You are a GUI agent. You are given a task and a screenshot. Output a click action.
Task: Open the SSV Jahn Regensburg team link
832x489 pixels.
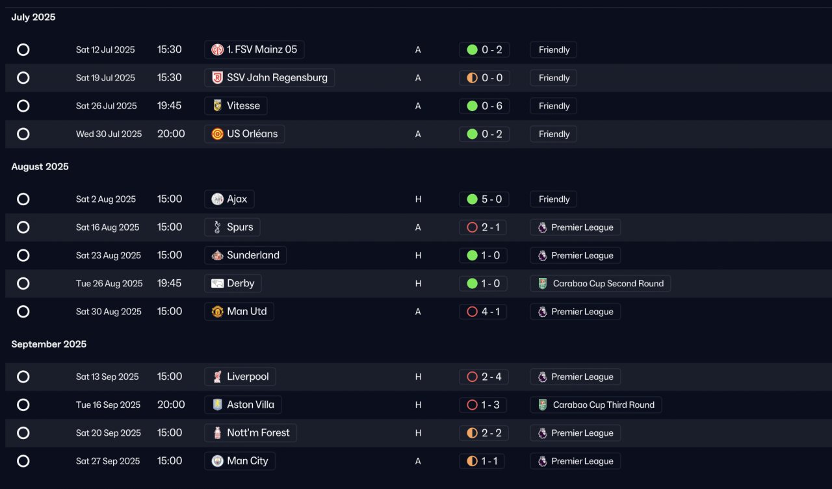pyautogui.click(x=270, y=78)
